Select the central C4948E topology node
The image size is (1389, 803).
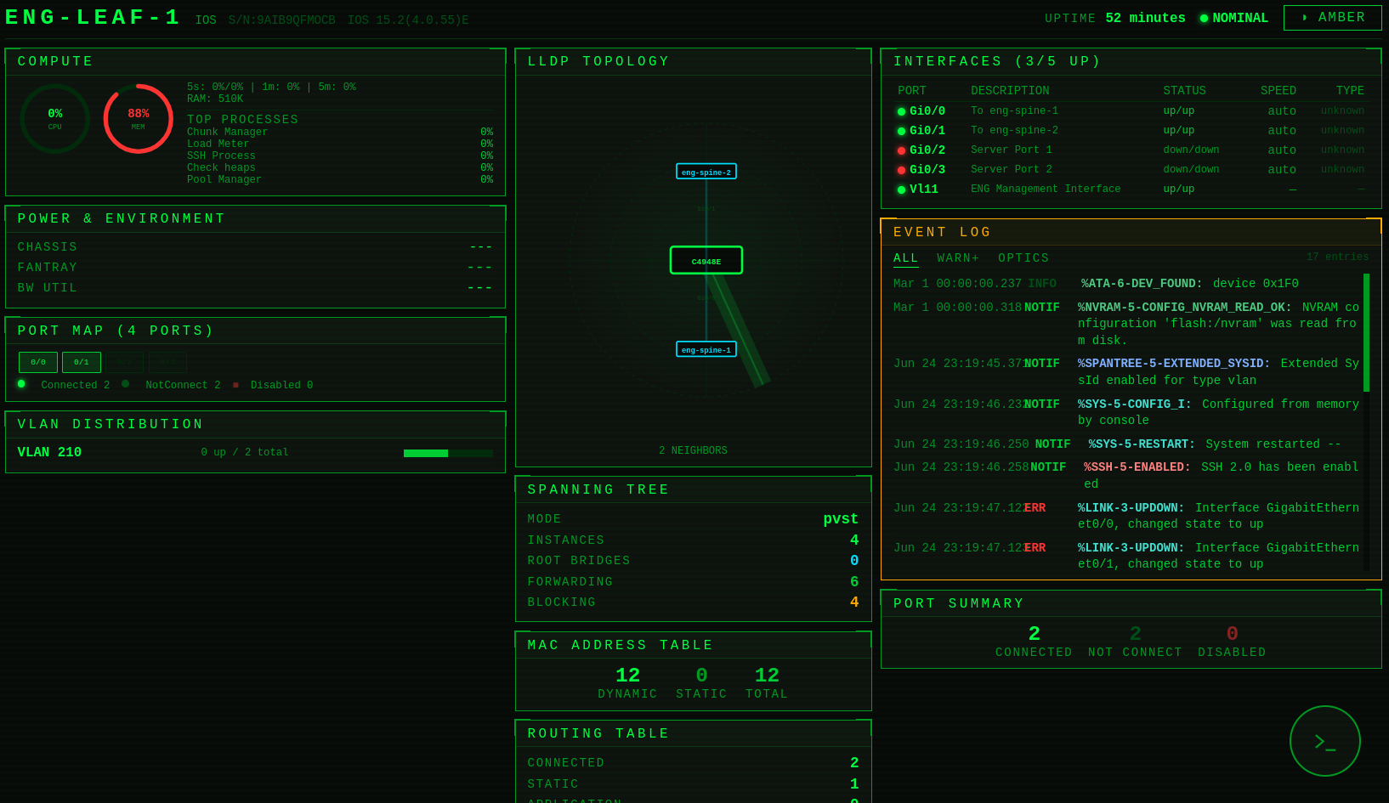point(706,261)
